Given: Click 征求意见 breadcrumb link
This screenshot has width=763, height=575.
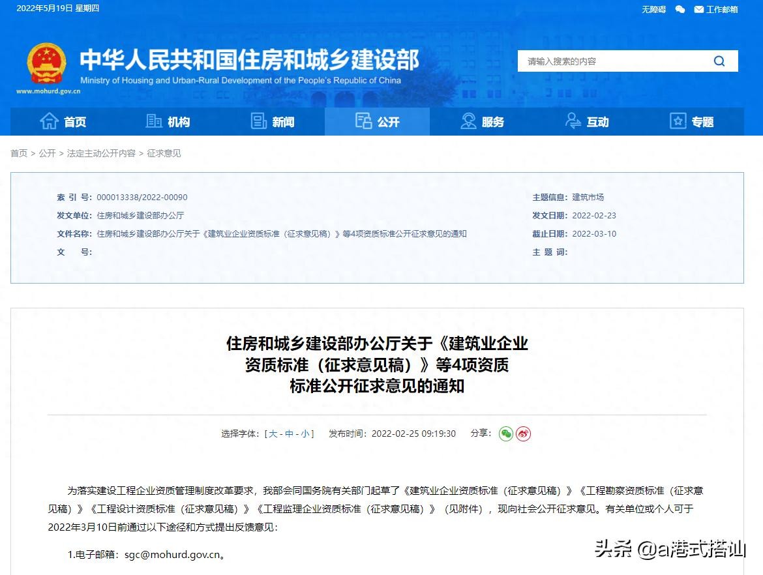Looking at the screenshot, I should click(164, 153).
